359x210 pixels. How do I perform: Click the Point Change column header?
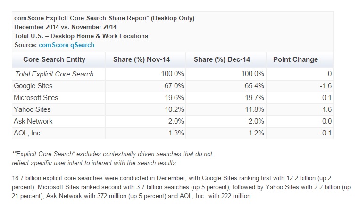click(x=295, y=59)
